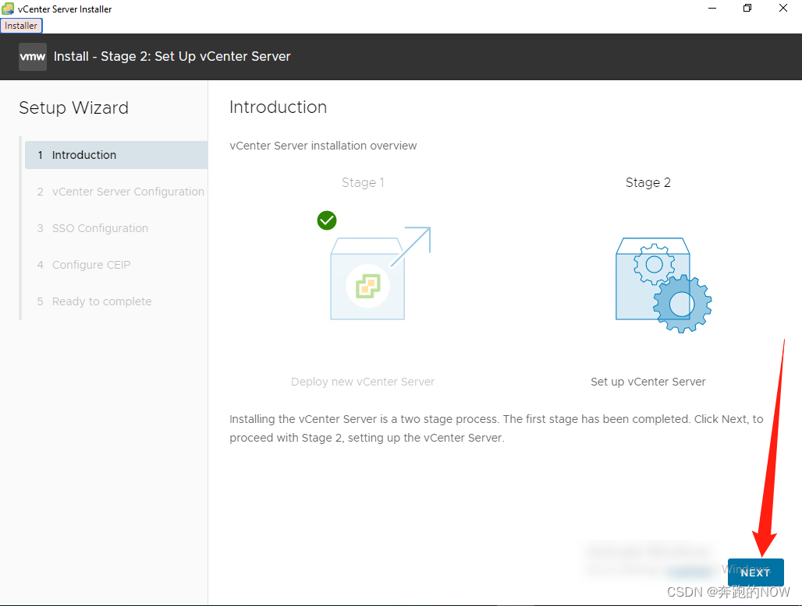This screenshot has width=802, height=606.
Task: Click the Stage 1 deploy box illustration
Action: (380, 273)
